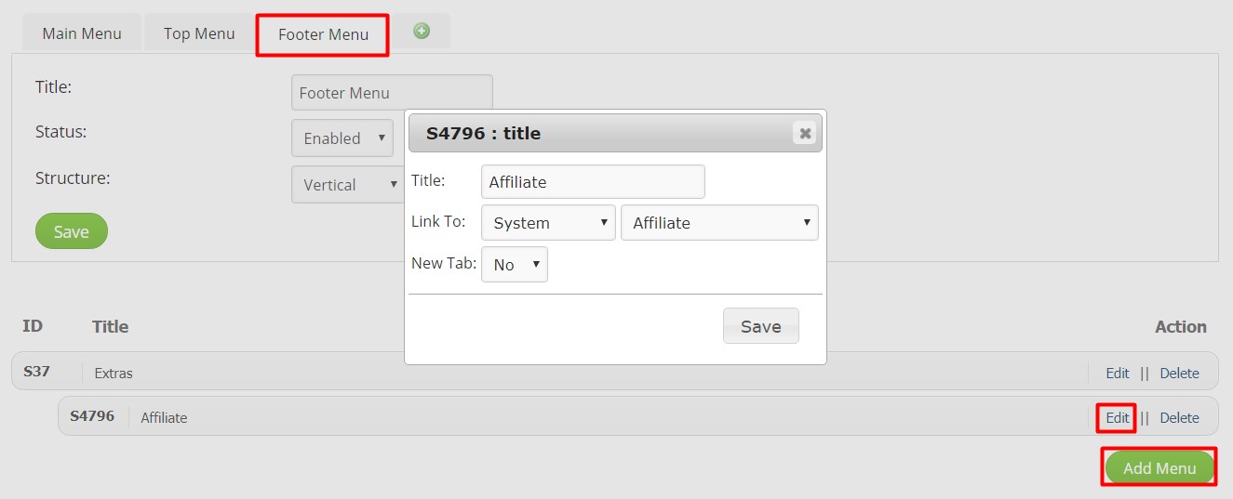Open the Top Menu tab
Screen dimensions: 1233x499
pyautogui.click(x=199, y=33)
